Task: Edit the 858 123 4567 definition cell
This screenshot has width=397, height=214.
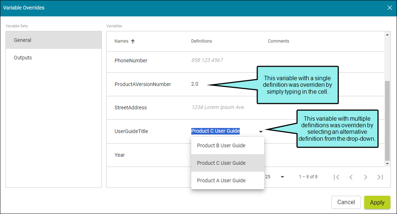Action: (207, 60)
